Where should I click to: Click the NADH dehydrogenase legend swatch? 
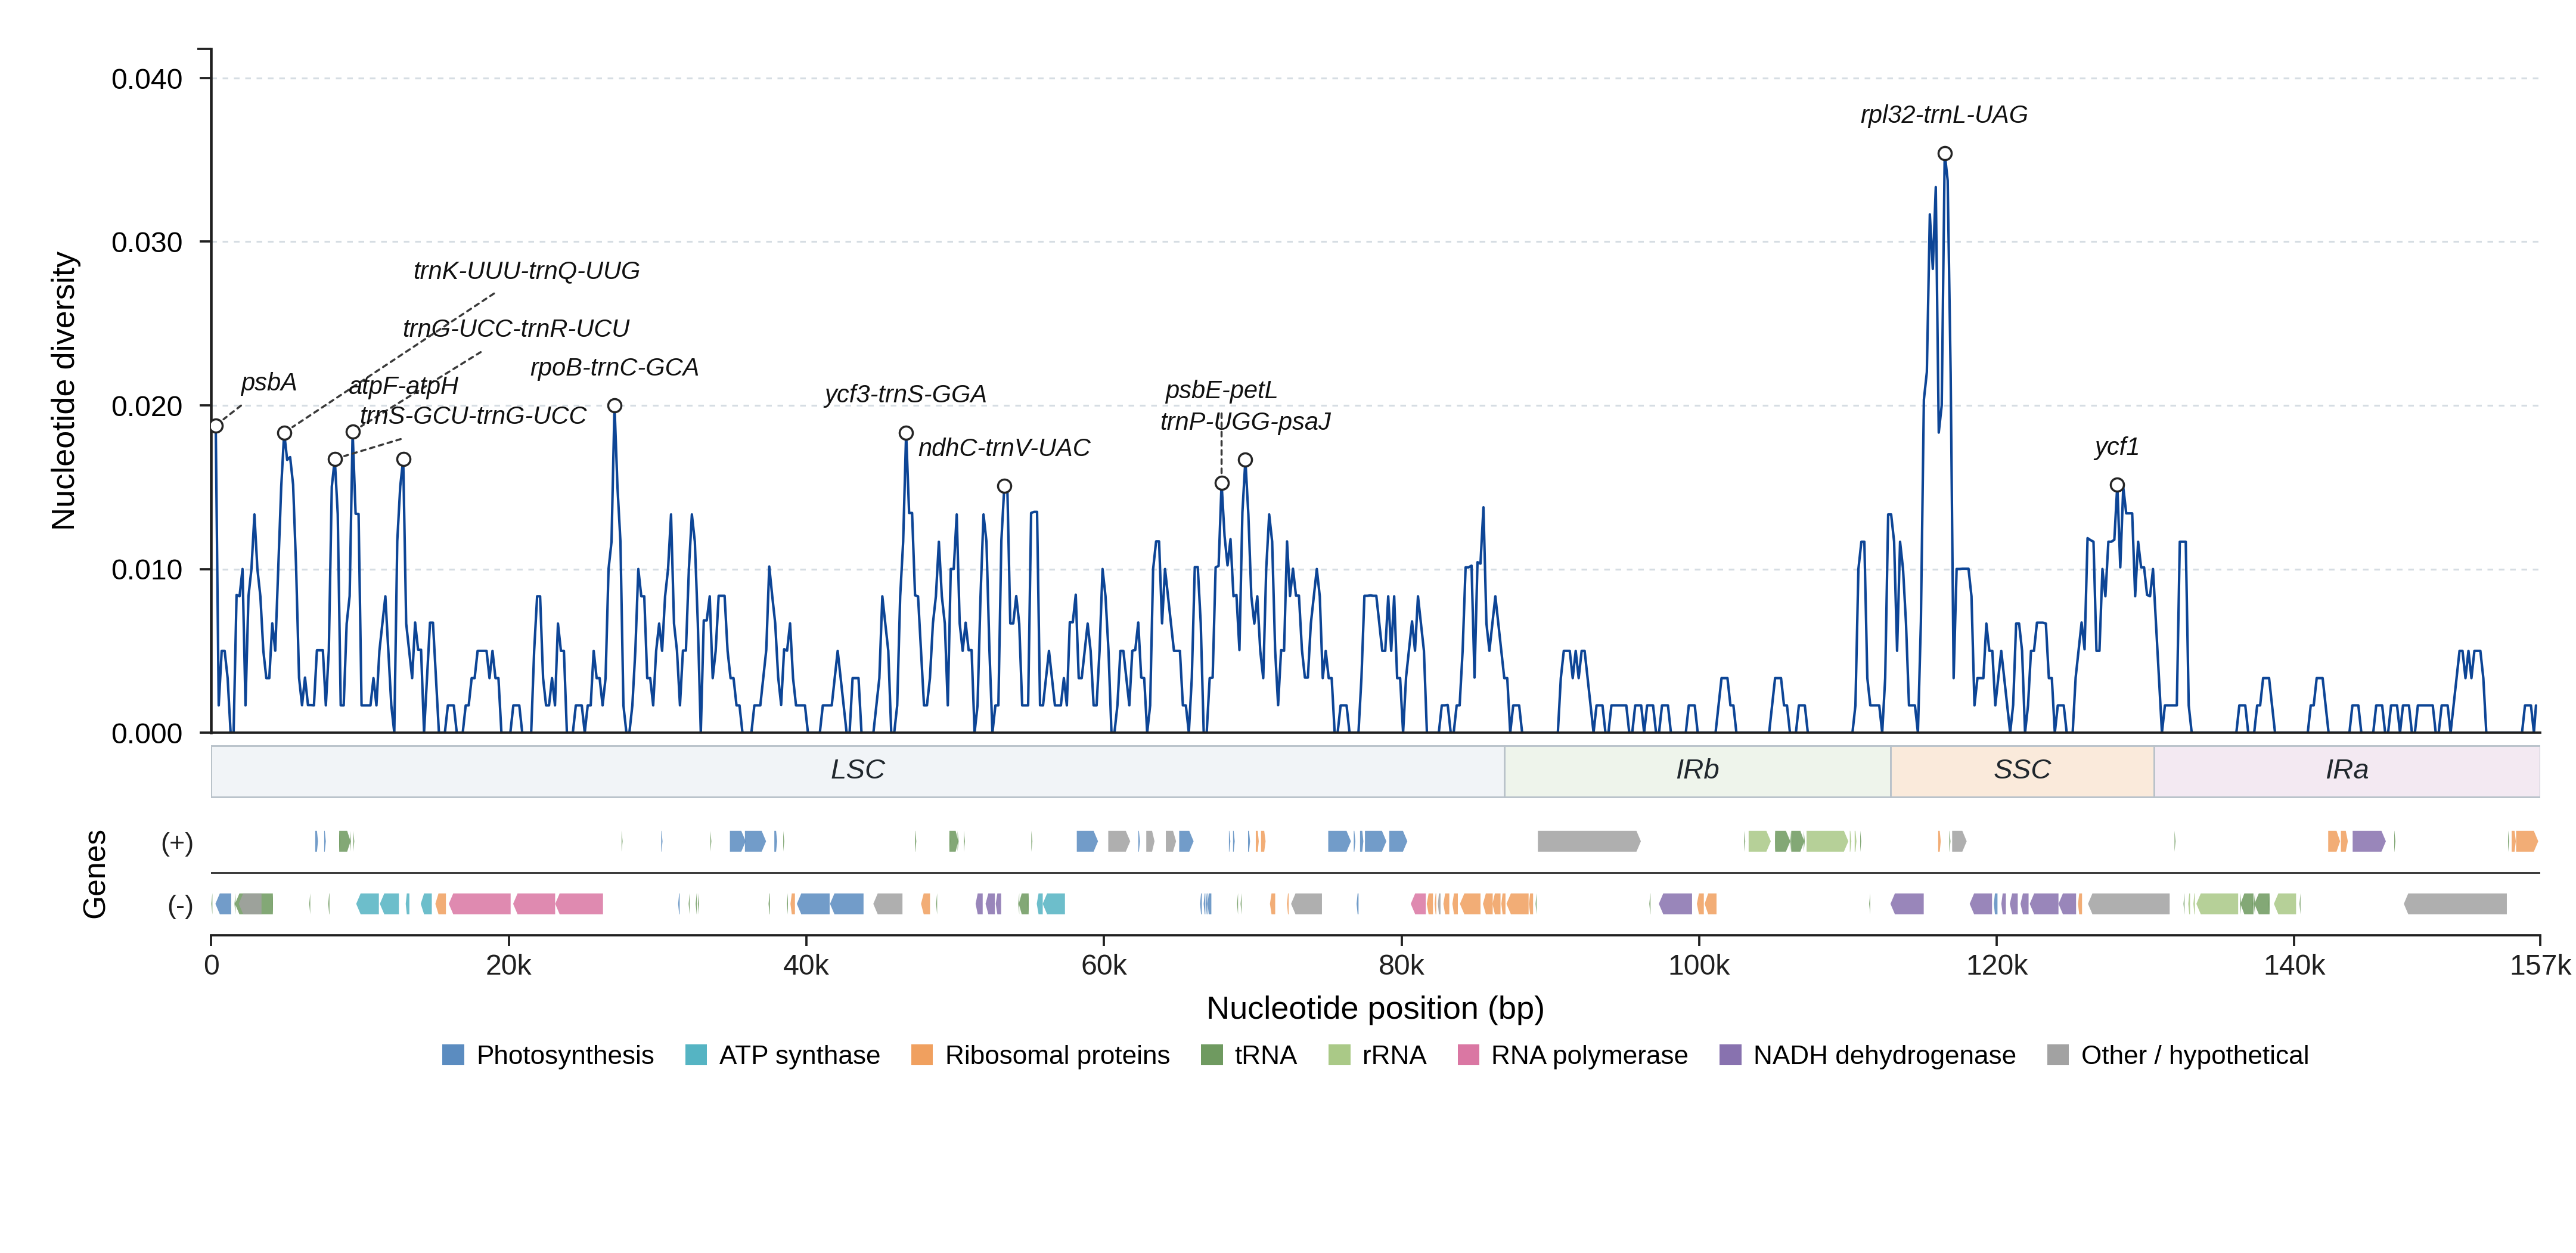1730,1055
